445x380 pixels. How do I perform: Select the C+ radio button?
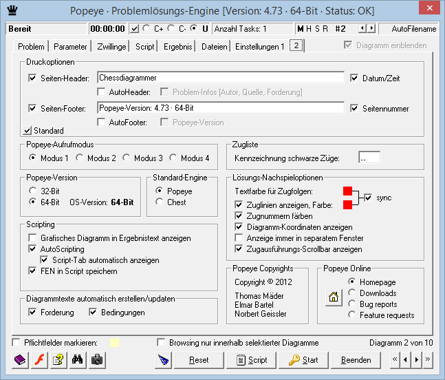(x=146, y=28)
